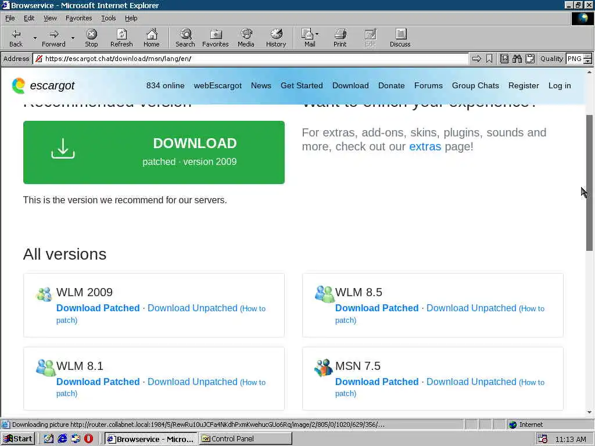
Task: Click the bookmarks book icon in address toolbar
Action: (x=504, y=59)
